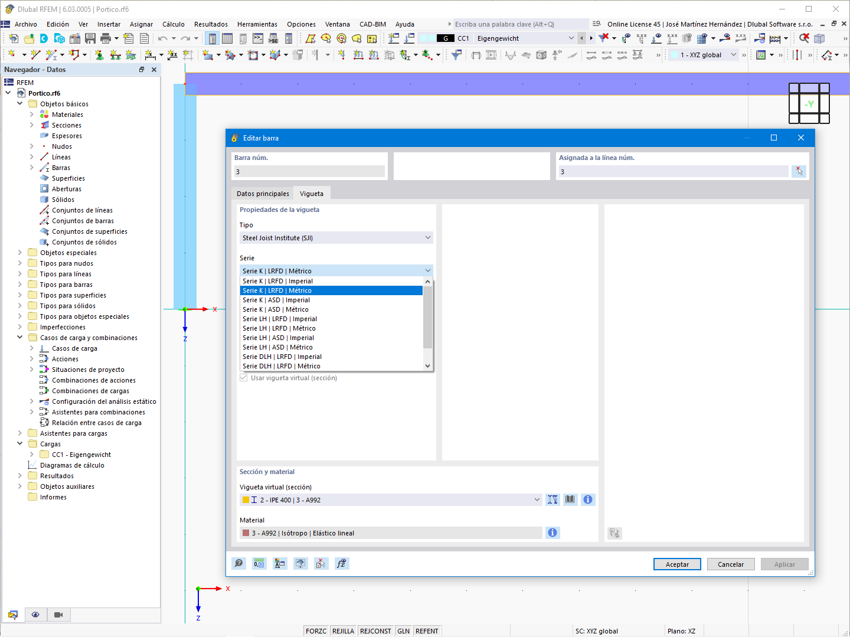The width and height of the screenshot is (850, 637).
Task: Open Dlubal Center with the blue C icon
Action: [x=44, y=38]
